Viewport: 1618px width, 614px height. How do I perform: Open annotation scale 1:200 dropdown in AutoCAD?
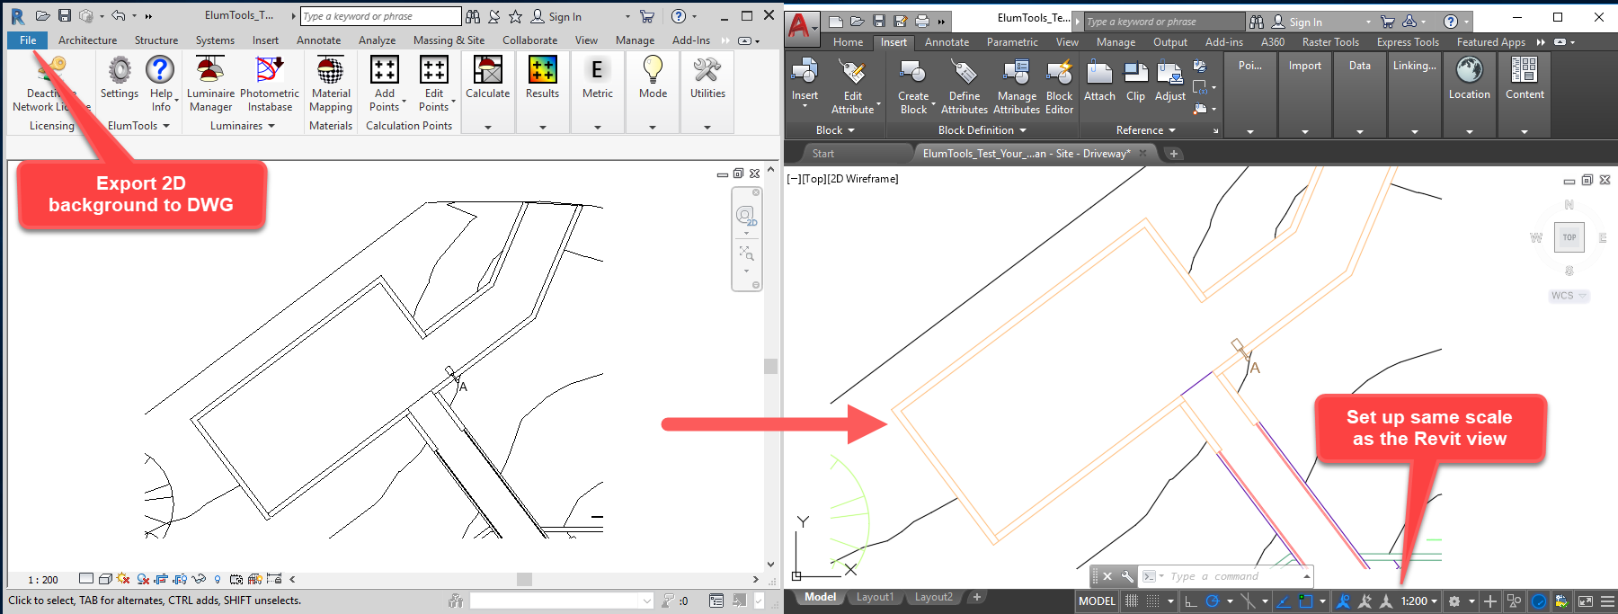[1420, 601]
